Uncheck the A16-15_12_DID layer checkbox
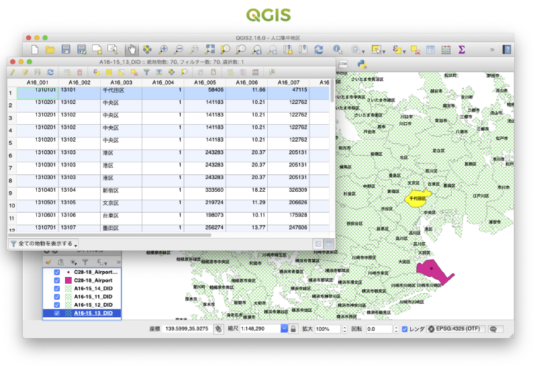 [57, 305]
